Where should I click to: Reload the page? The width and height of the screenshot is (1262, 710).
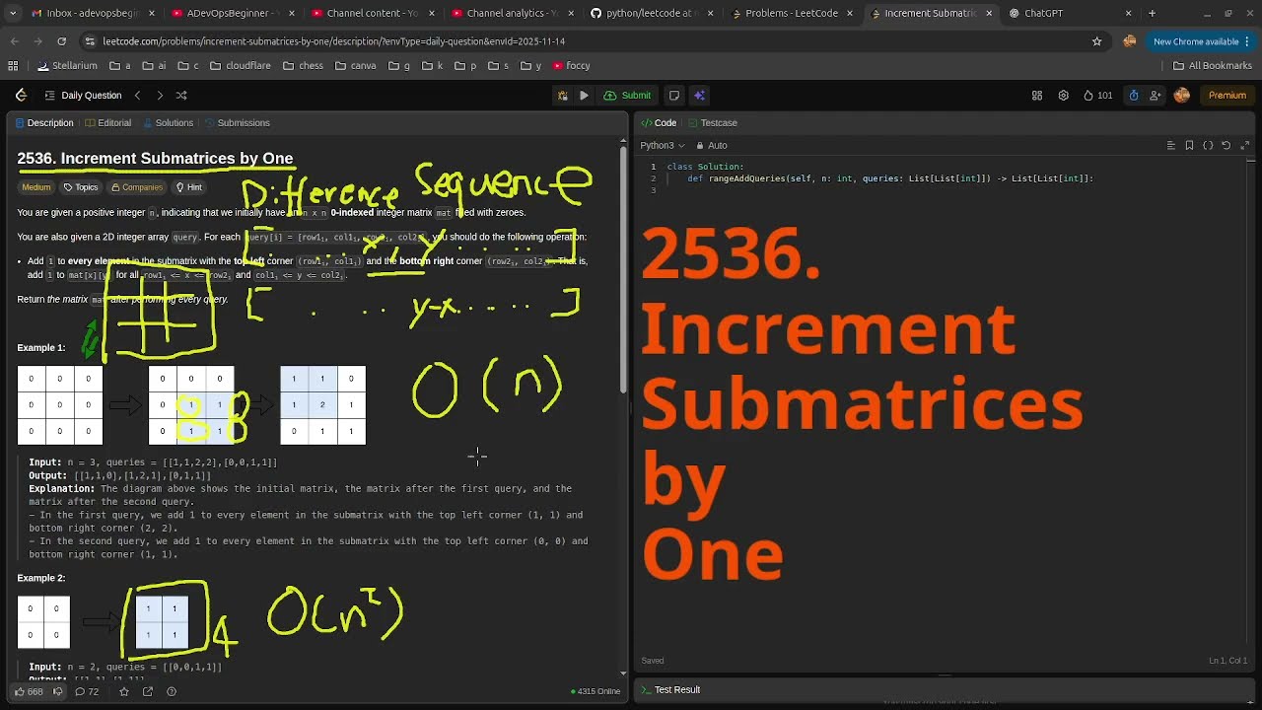click(x=61, y=41)
